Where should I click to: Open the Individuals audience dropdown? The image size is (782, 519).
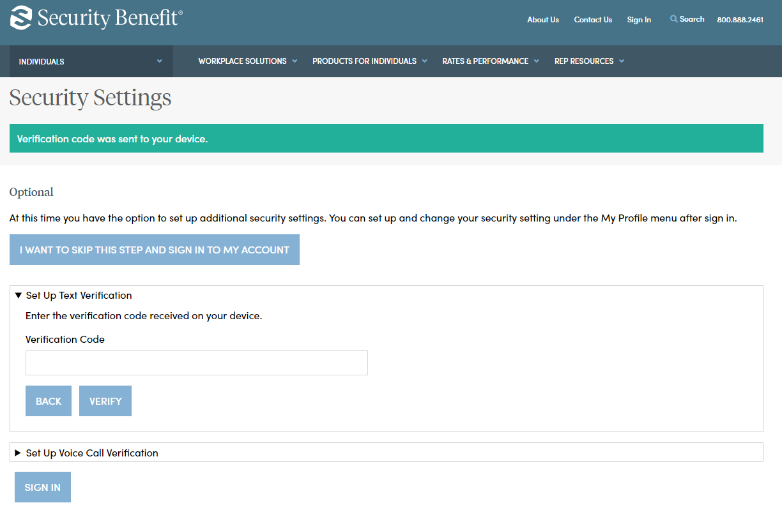pos(91,61)
